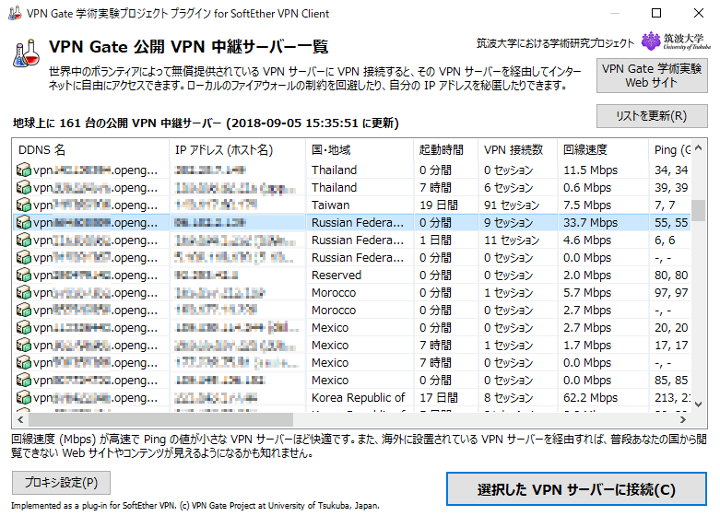Open the VPN Gate 学術実験 Web サイト button
Image resolution: width=720 pixels, height=516 pixels.
tap(652, 76)
